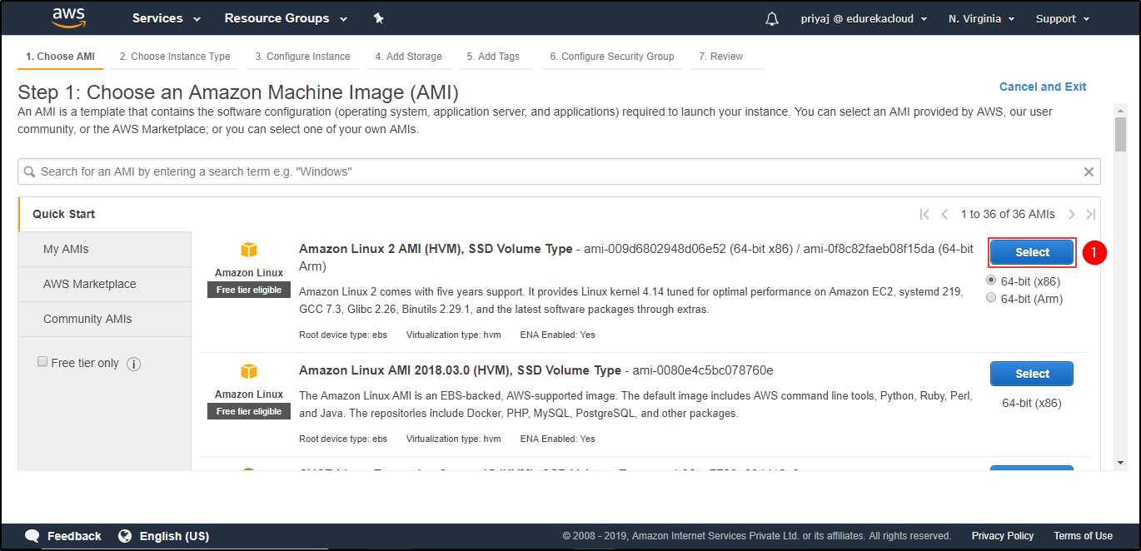This screenshot has width=1141, height=551.
Task: Switch to 4. Add Storage step
Action: click(408, 57)
